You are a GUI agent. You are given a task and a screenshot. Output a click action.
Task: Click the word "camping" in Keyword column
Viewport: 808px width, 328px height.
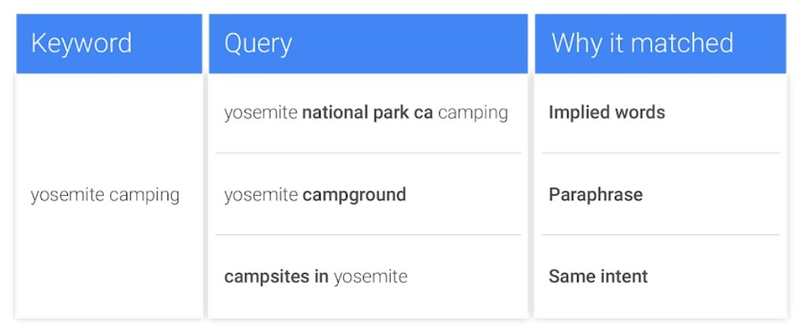144,195
